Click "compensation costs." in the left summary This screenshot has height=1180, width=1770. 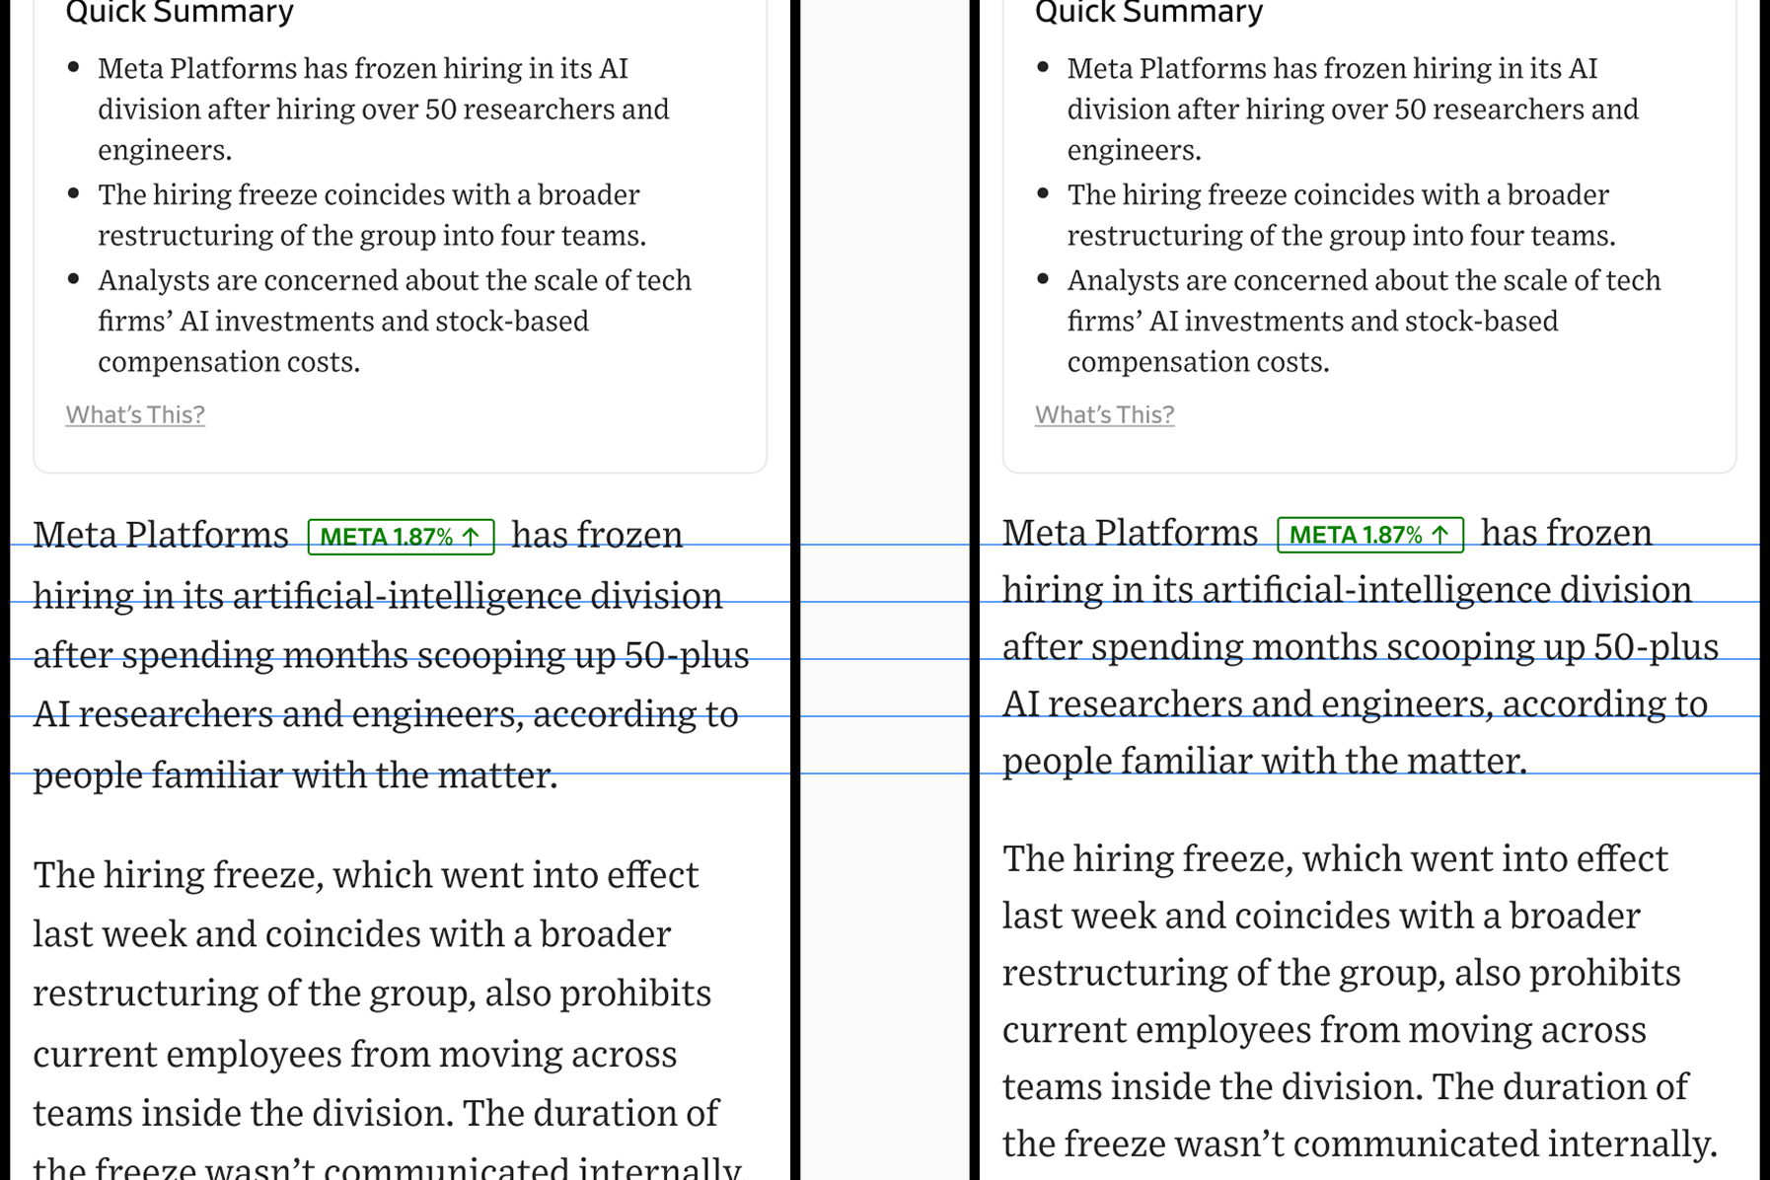pos(229,362)
